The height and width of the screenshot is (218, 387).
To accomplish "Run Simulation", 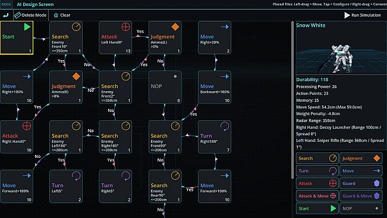I will pos(362,15).
